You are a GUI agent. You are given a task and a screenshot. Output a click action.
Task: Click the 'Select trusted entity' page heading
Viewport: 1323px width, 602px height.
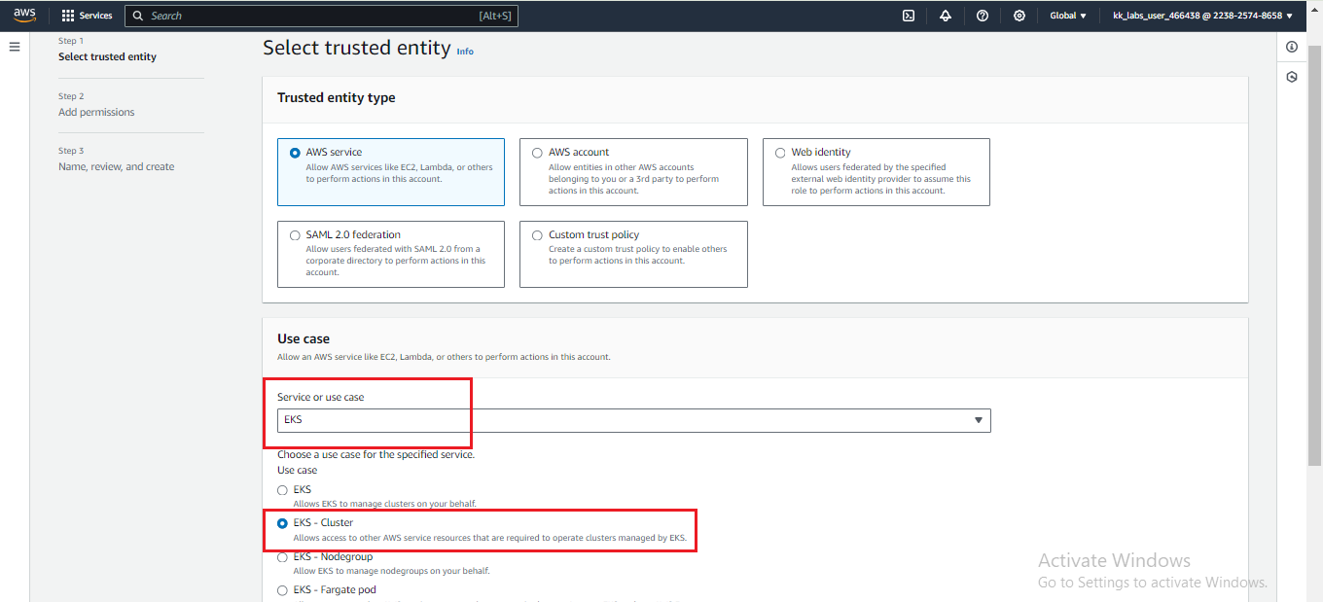pos(357,48)
